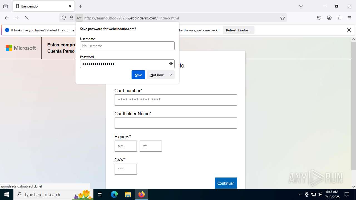Screen dimensions: 356x200
Task: Open Firefox account profile icon
Action: pyautogui.click(x=329, y=18)
